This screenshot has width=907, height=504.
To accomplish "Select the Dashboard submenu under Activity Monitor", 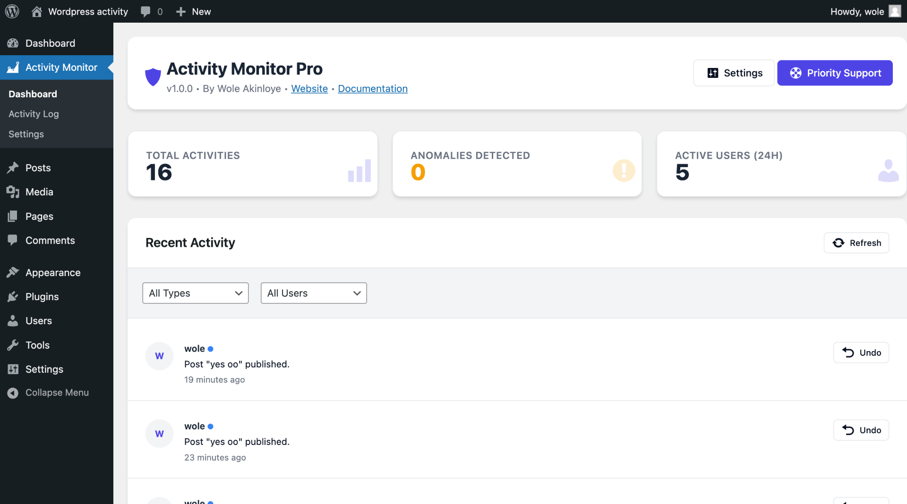I will [33, 94].
